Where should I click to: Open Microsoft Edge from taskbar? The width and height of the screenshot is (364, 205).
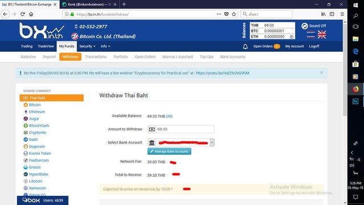point(355,51)
